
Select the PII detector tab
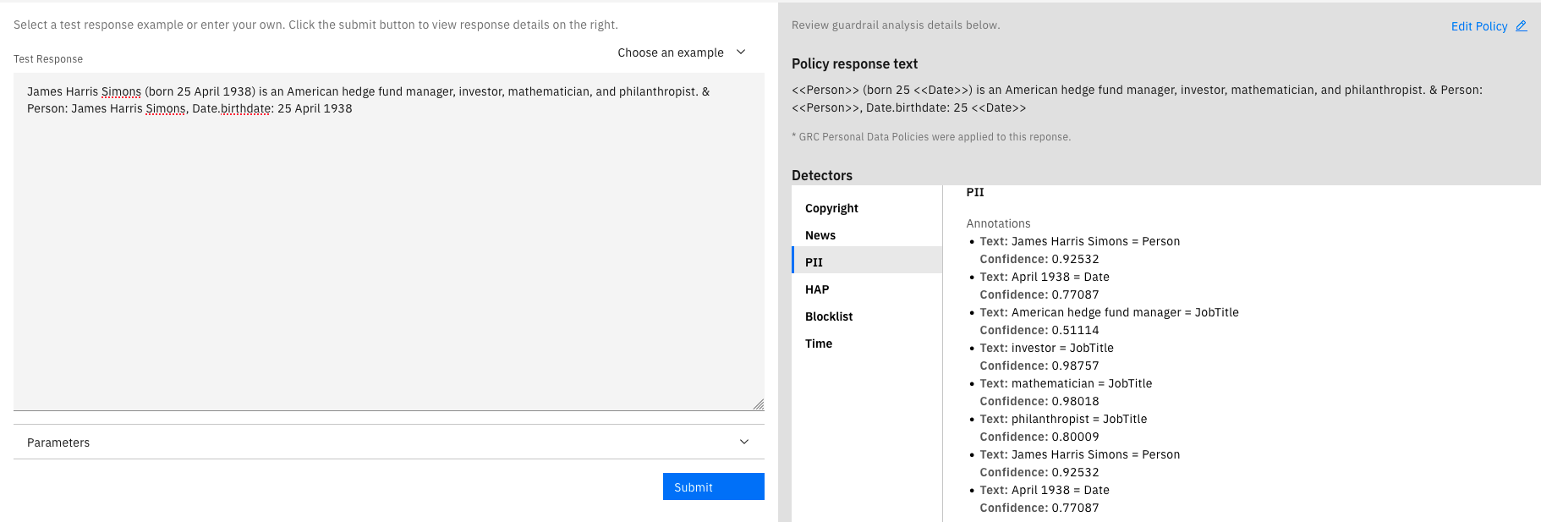814,262
